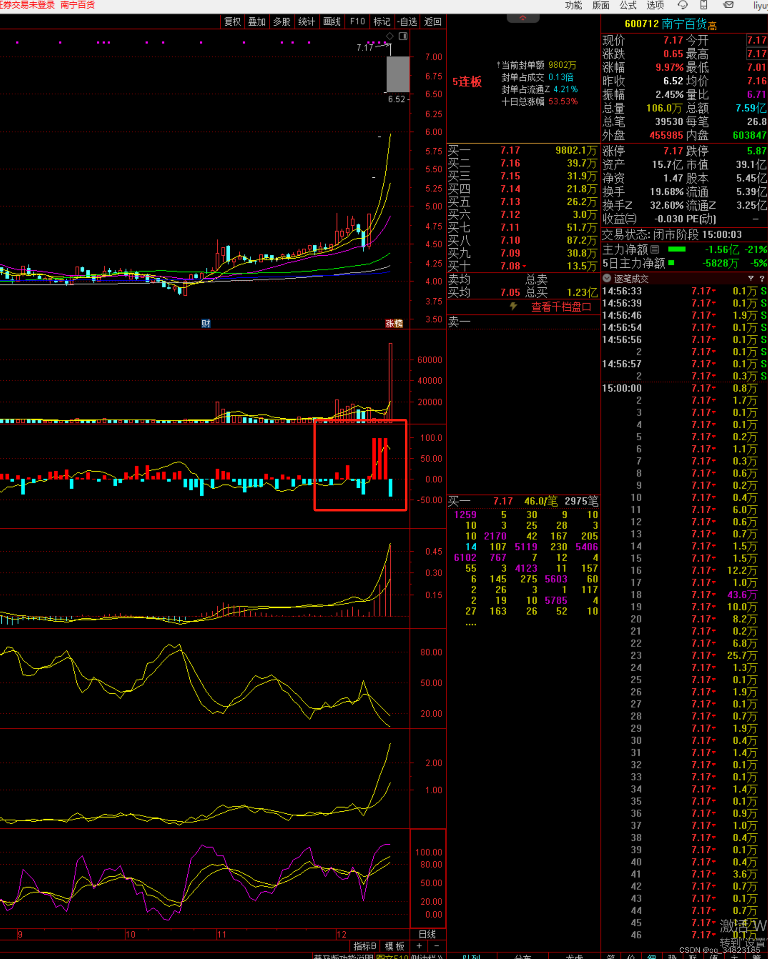The image size is (768, 959).
Task: Click trade row at 14:56:33
Action: pos(684,291)
